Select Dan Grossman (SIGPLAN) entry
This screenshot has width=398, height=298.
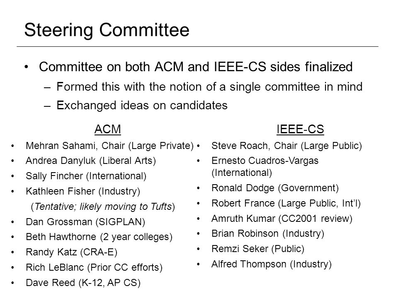click(85, 222)
